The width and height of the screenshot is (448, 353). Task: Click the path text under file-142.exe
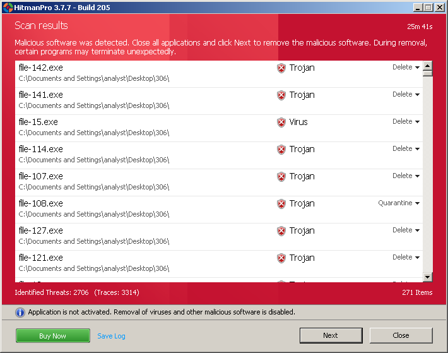click(x=94, y=78)
